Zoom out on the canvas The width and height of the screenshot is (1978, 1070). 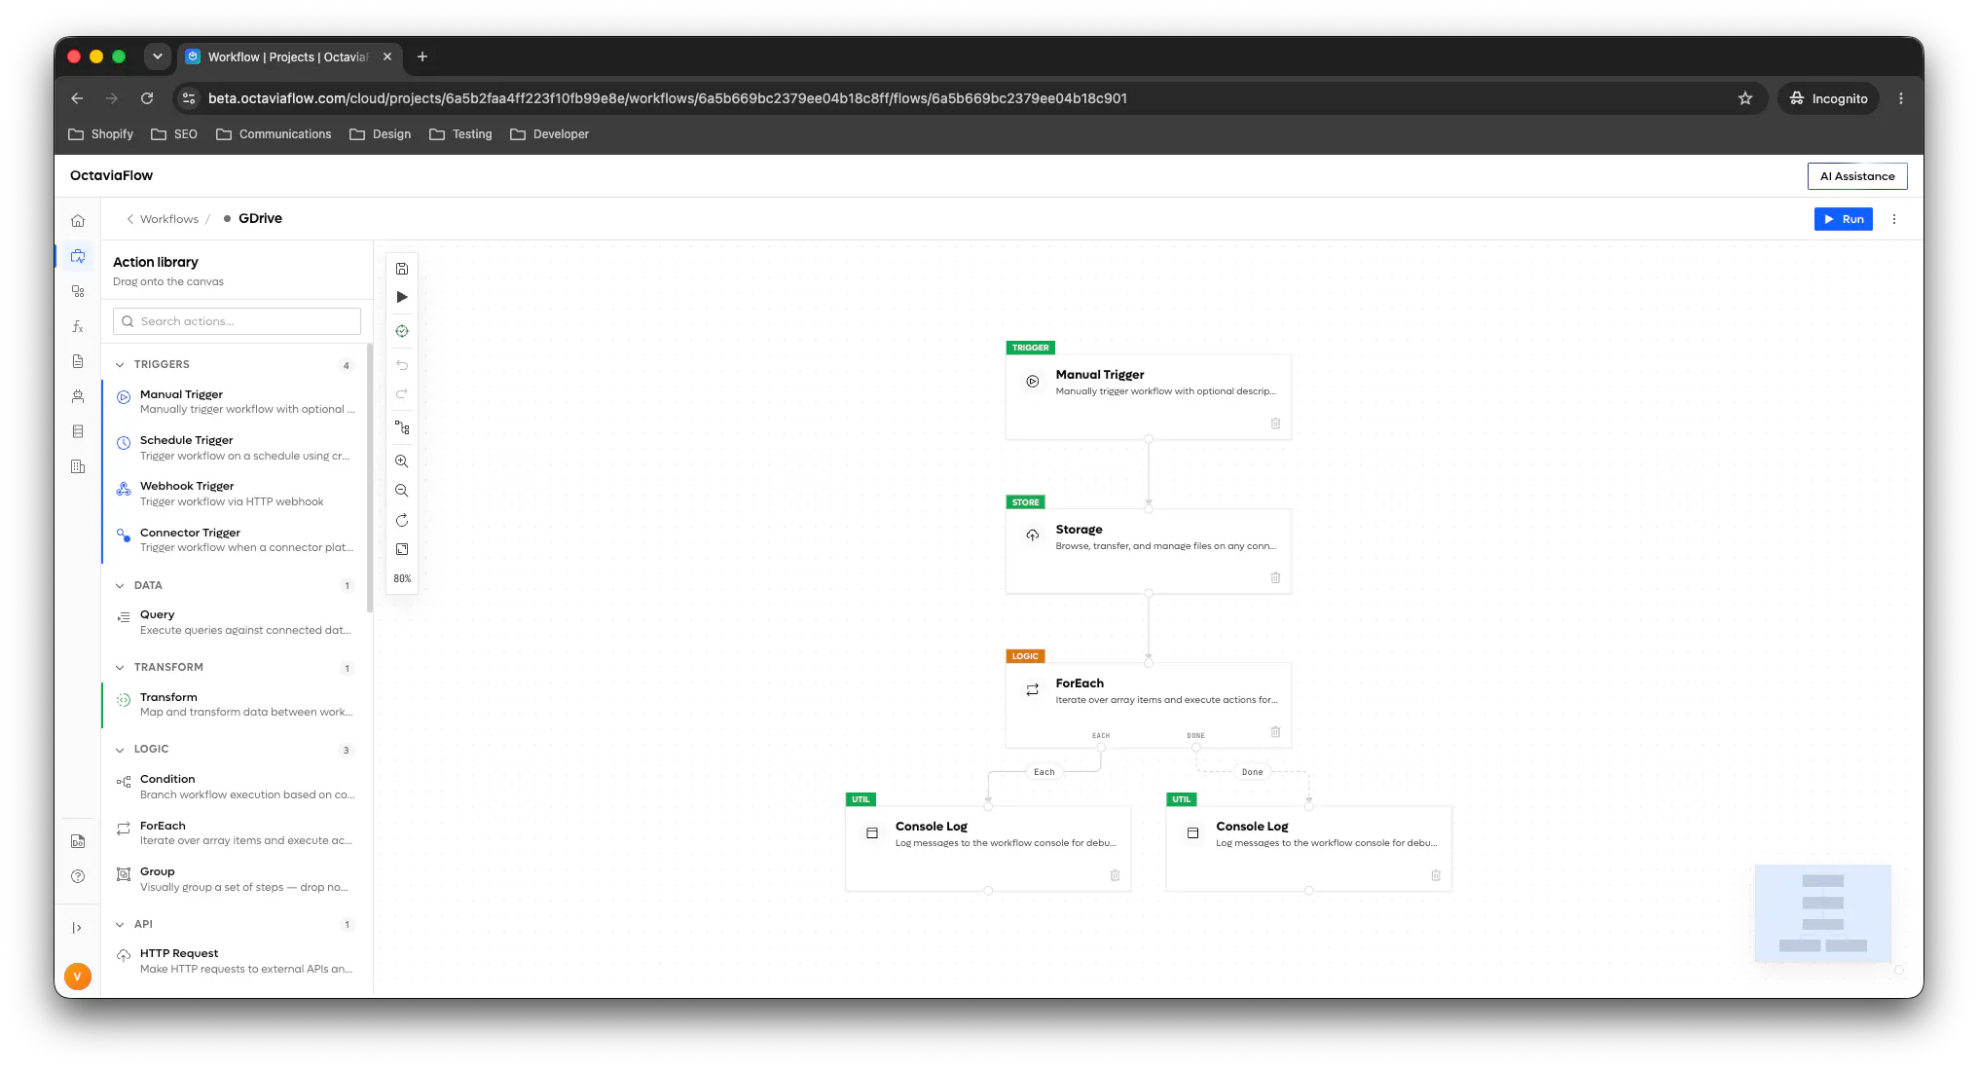point(402,491)
